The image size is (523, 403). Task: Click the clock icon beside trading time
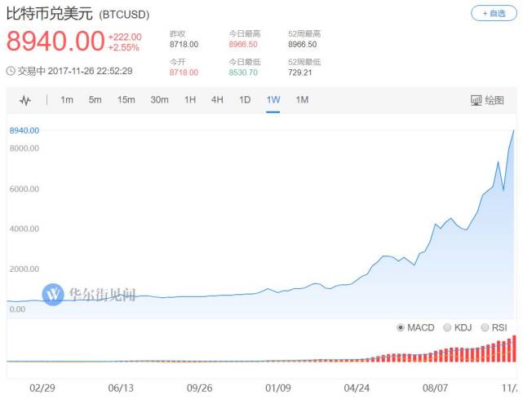pos(11,70)
